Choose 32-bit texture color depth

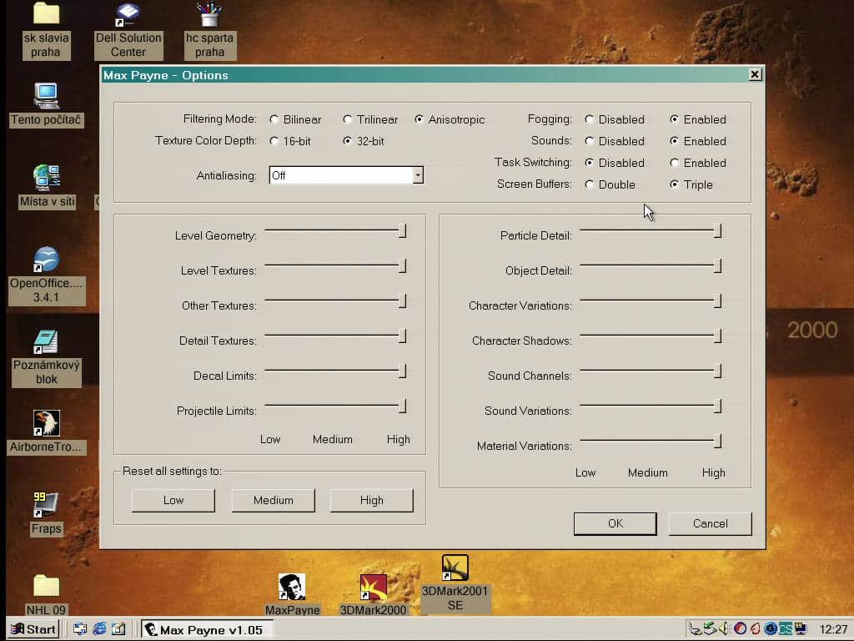(x=348, y=141)
